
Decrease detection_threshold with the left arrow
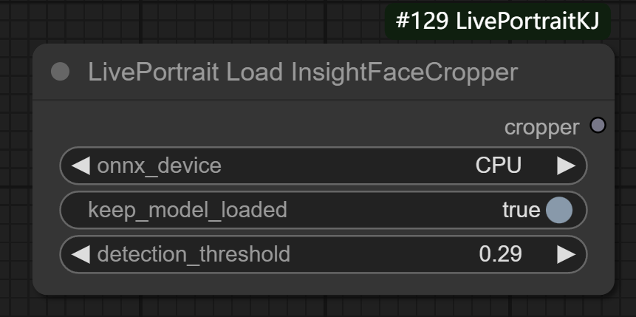tap(81, 254)
